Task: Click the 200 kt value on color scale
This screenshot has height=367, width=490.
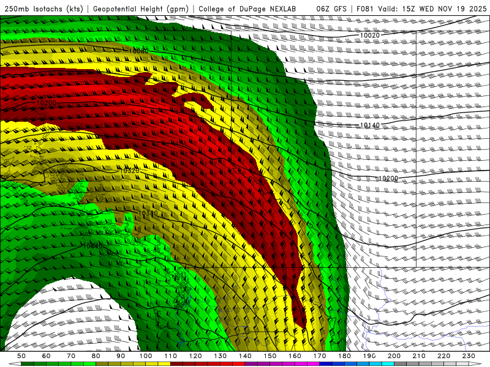Action: pos(394,356)
